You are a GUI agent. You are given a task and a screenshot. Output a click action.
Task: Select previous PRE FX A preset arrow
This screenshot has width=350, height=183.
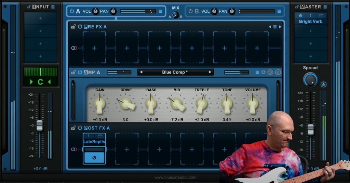(270, 27)
